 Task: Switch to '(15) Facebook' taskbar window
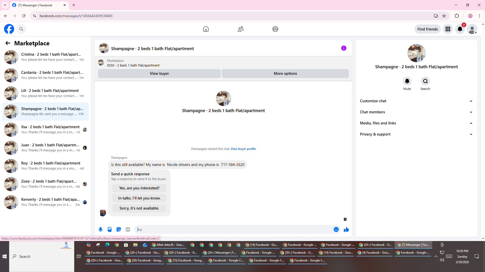click(186, 260)
